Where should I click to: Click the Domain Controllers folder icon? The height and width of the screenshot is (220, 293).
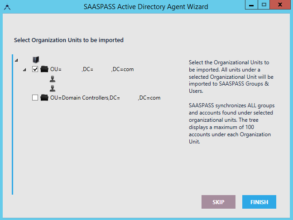coord(44,98)
